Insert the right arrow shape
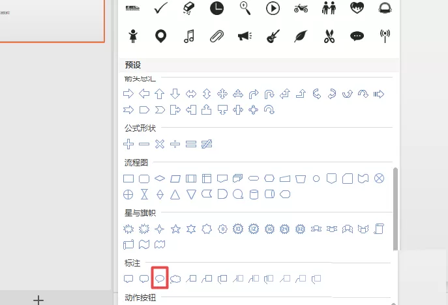 click(x=128, y=94)
